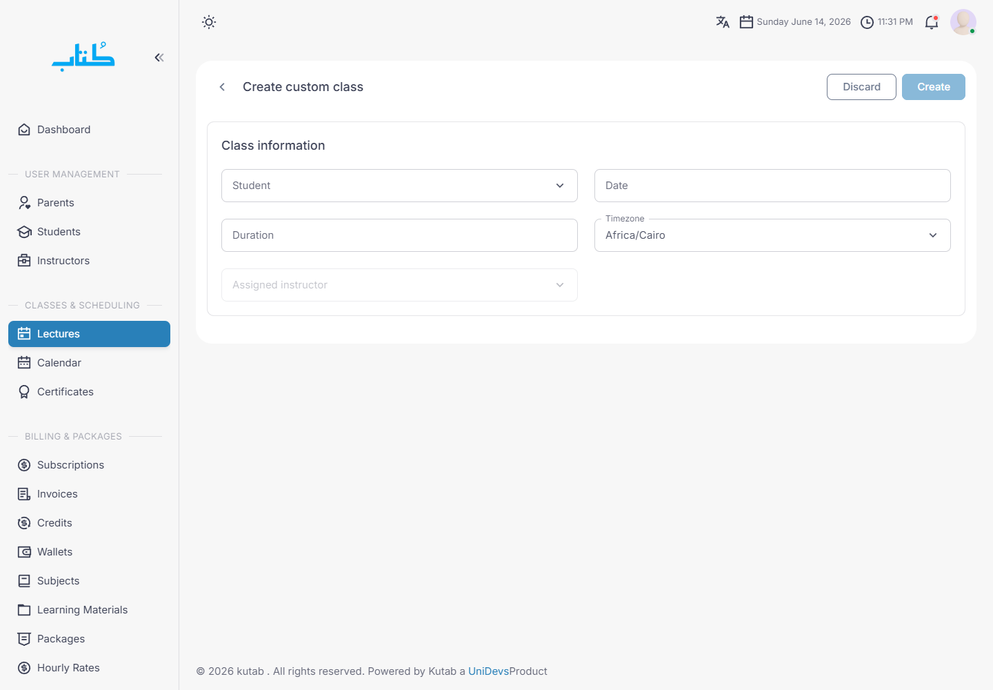Open the notifications bell
Viewport: 993px width, 690px height.
tap(932, 22)
